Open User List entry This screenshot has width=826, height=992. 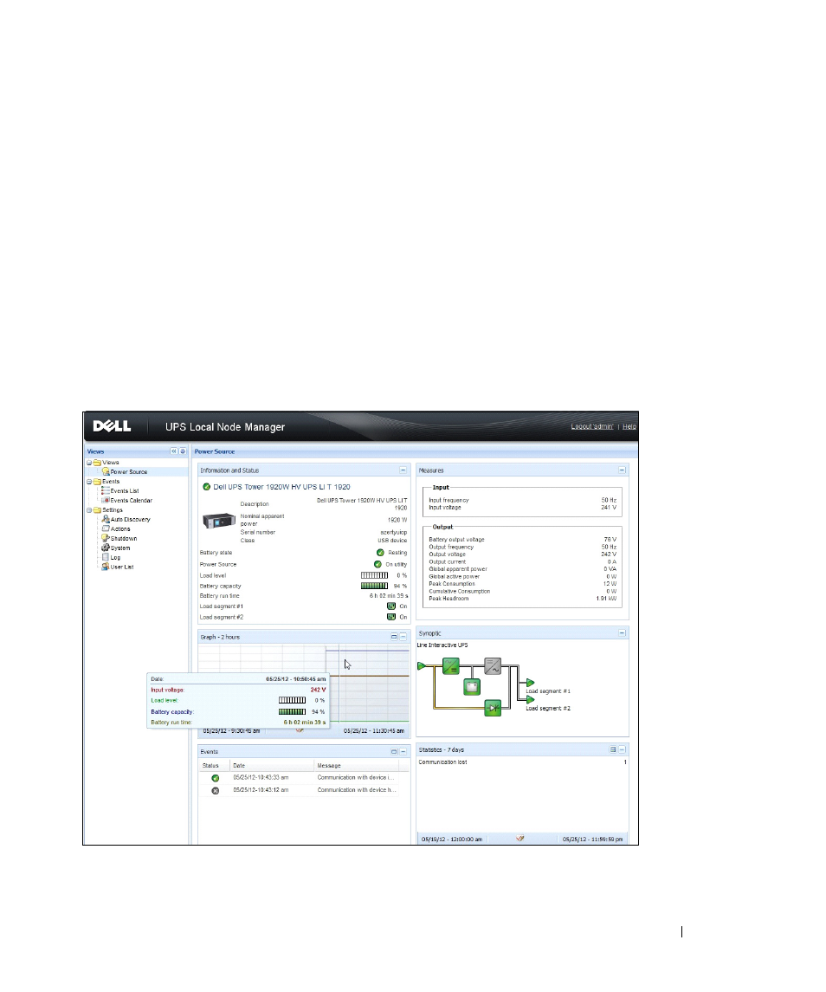[122, 567]
